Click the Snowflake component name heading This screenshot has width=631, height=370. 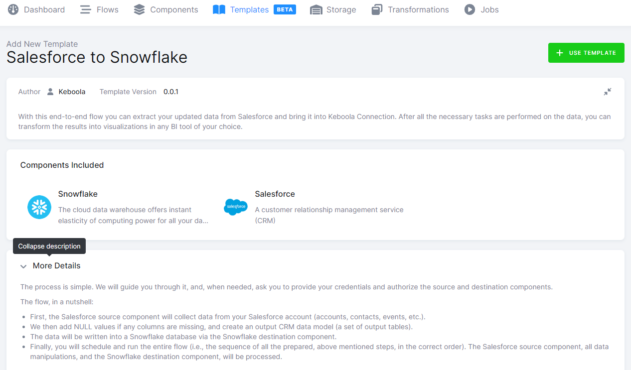click(x=77, y=194)
